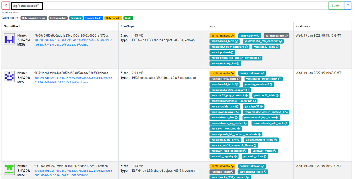The image size is (355, 179).
Task: Open MD5 link 79fea7f741760ea21ff655137af05bd0
Action: point(61,45)
